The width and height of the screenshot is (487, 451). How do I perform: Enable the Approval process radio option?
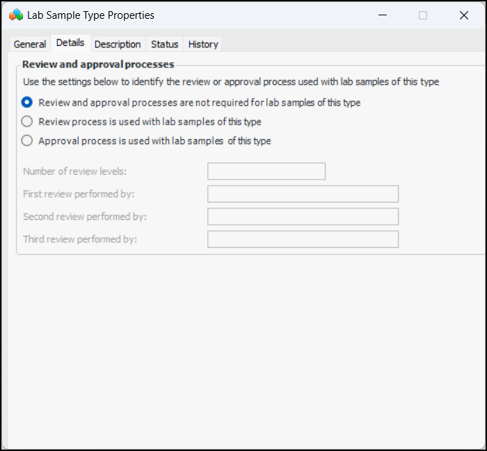[x=27, y=141]
